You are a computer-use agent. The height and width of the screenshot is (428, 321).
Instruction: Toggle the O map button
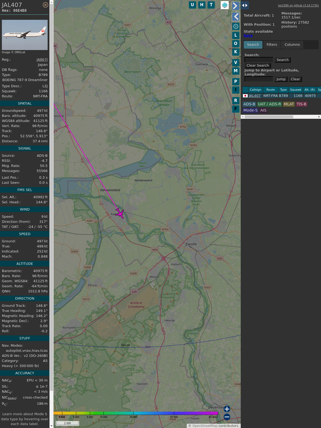tap(236, 43)
